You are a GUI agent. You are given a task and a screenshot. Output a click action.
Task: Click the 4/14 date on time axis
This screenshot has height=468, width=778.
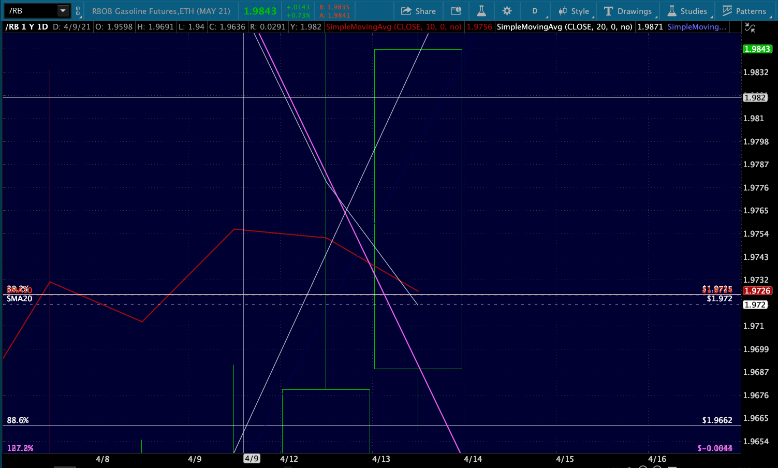pos(473,459)
